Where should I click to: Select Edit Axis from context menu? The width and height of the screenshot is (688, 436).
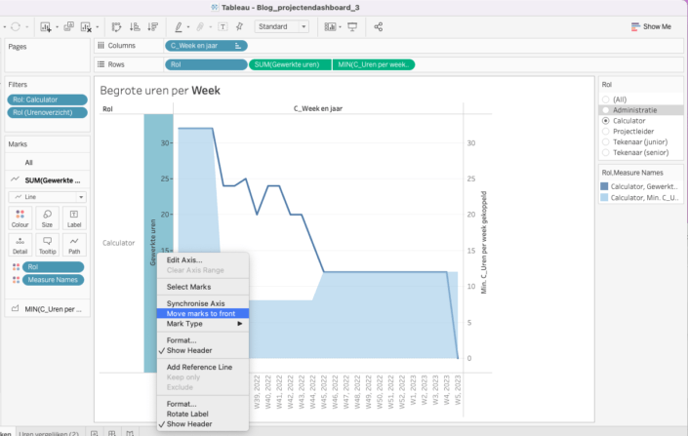click(x=185, y=259)
